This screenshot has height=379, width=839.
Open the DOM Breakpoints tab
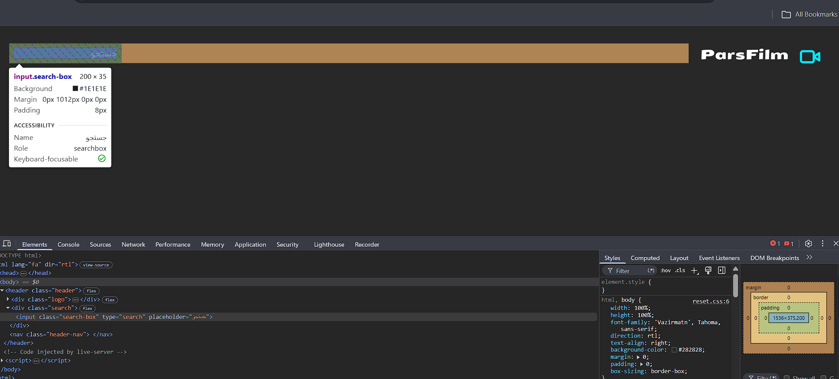pyautogui.click(x=775, y=258)
